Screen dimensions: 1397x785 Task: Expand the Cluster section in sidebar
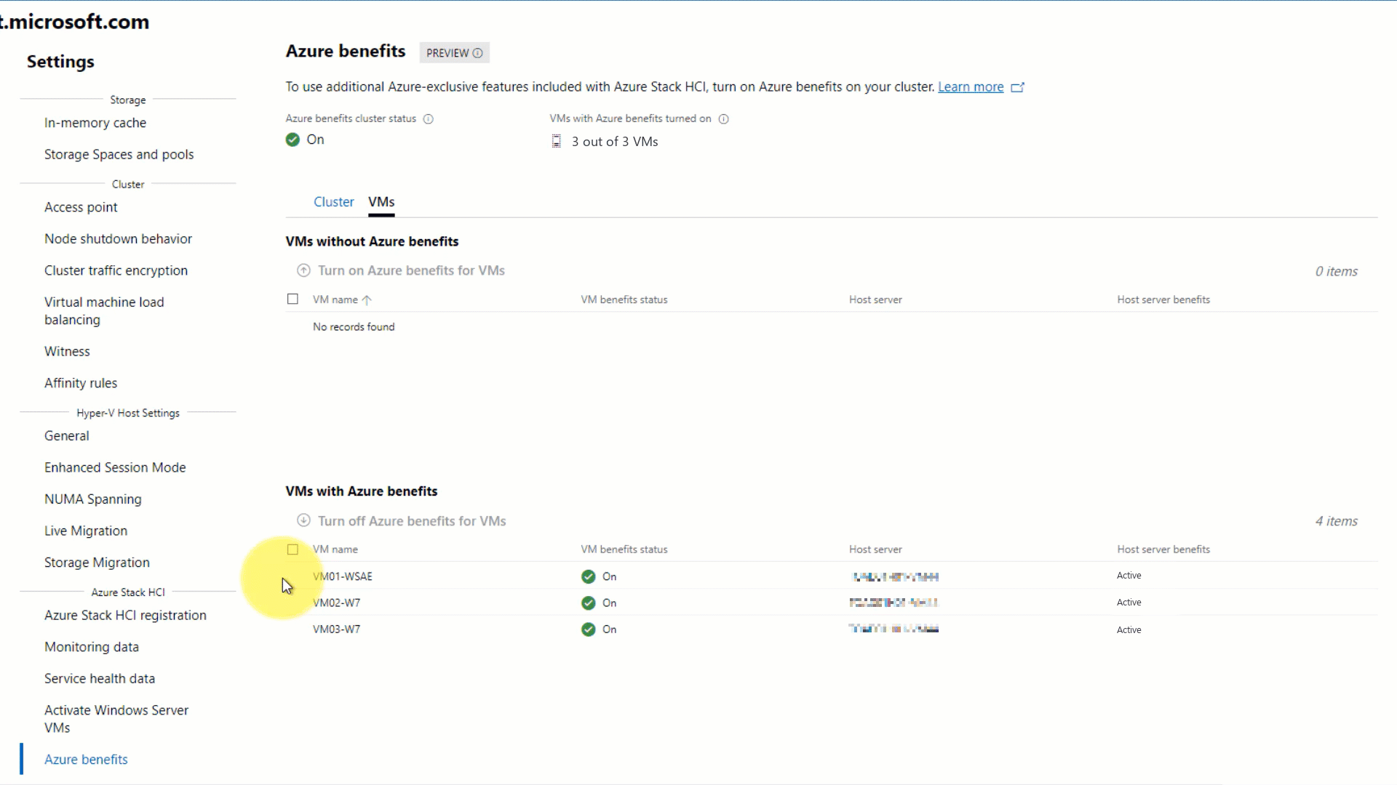(x=127, y=184)
